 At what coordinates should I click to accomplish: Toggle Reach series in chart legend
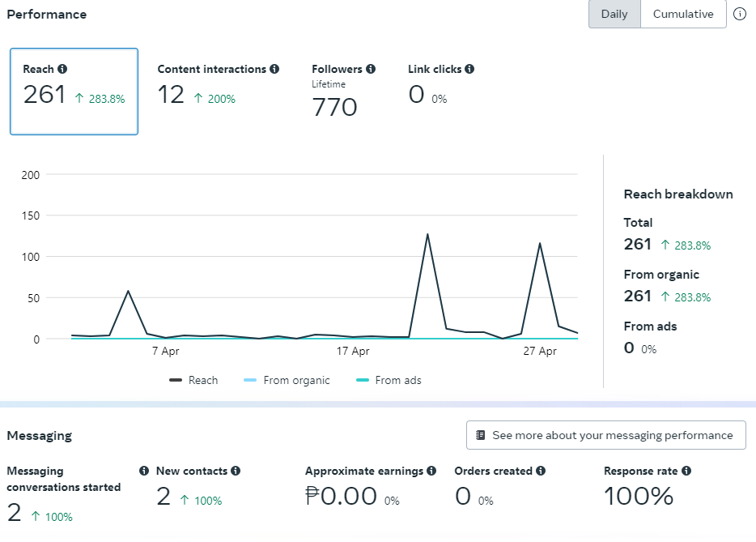194,380
